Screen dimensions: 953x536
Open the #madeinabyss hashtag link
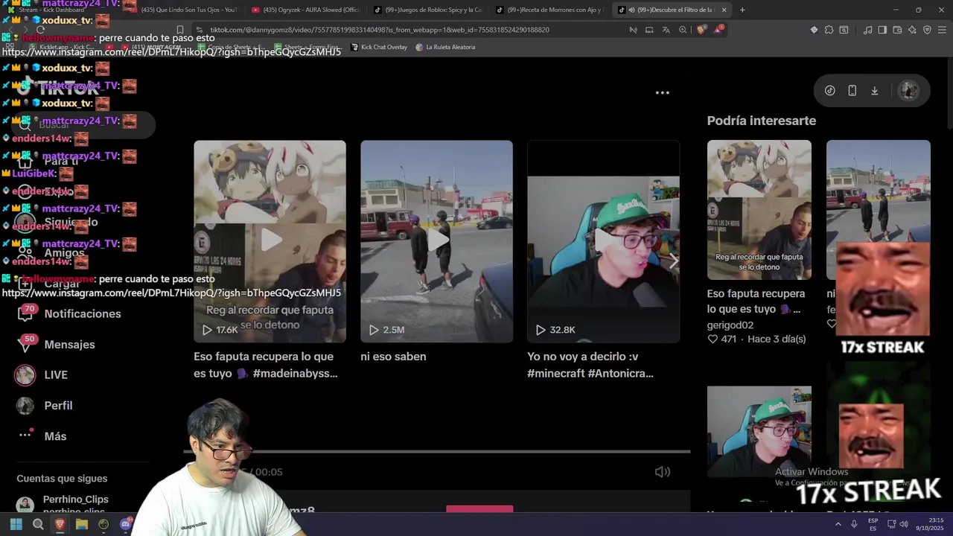295,373
